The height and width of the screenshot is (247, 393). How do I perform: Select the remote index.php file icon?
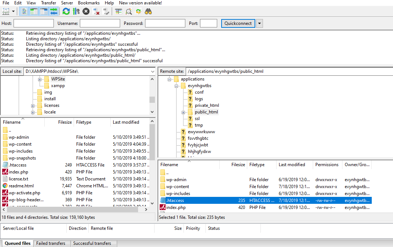[x=163, y=207]
